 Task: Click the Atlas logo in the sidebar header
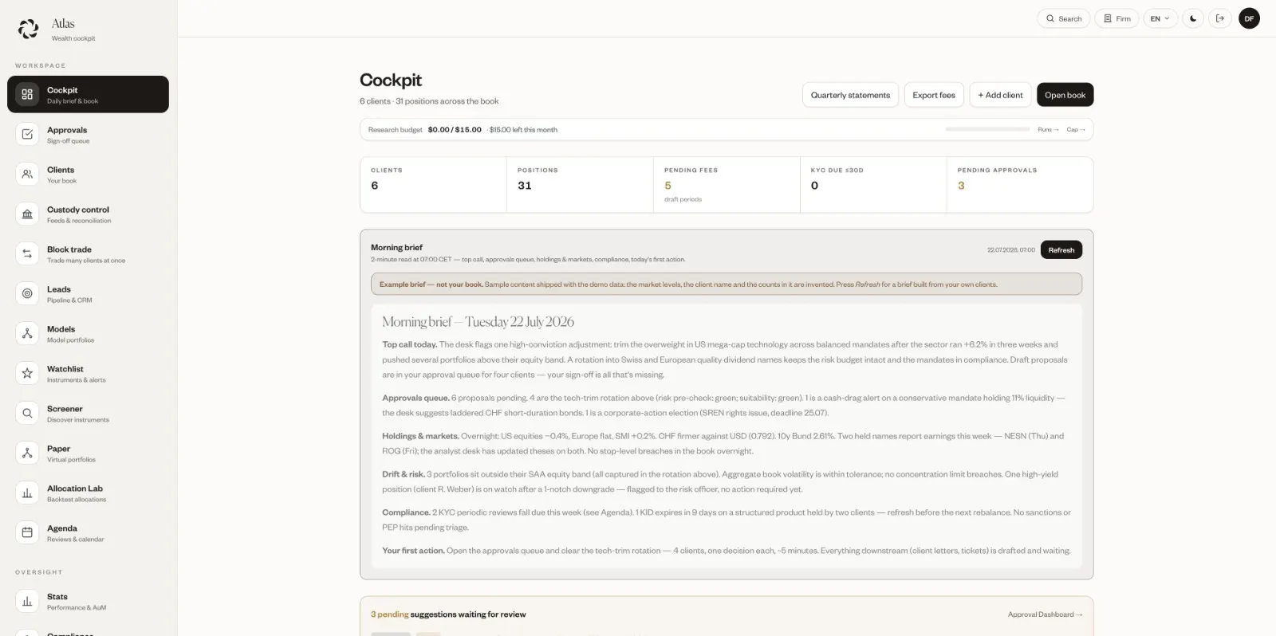(29, 29)
